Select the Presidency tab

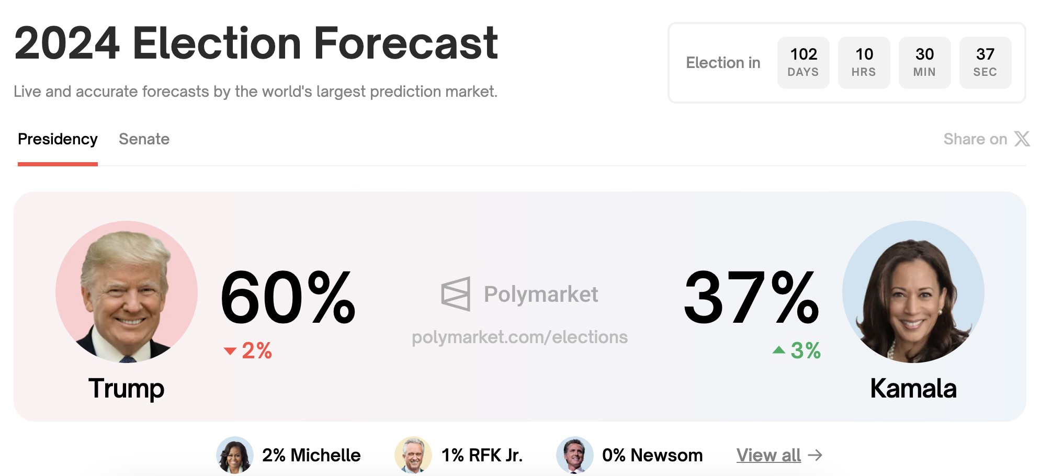tap(58, 139)
